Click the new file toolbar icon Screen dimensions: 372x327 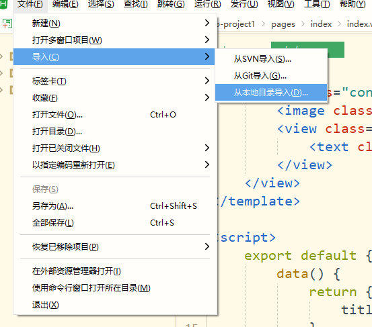click(7, 24)
